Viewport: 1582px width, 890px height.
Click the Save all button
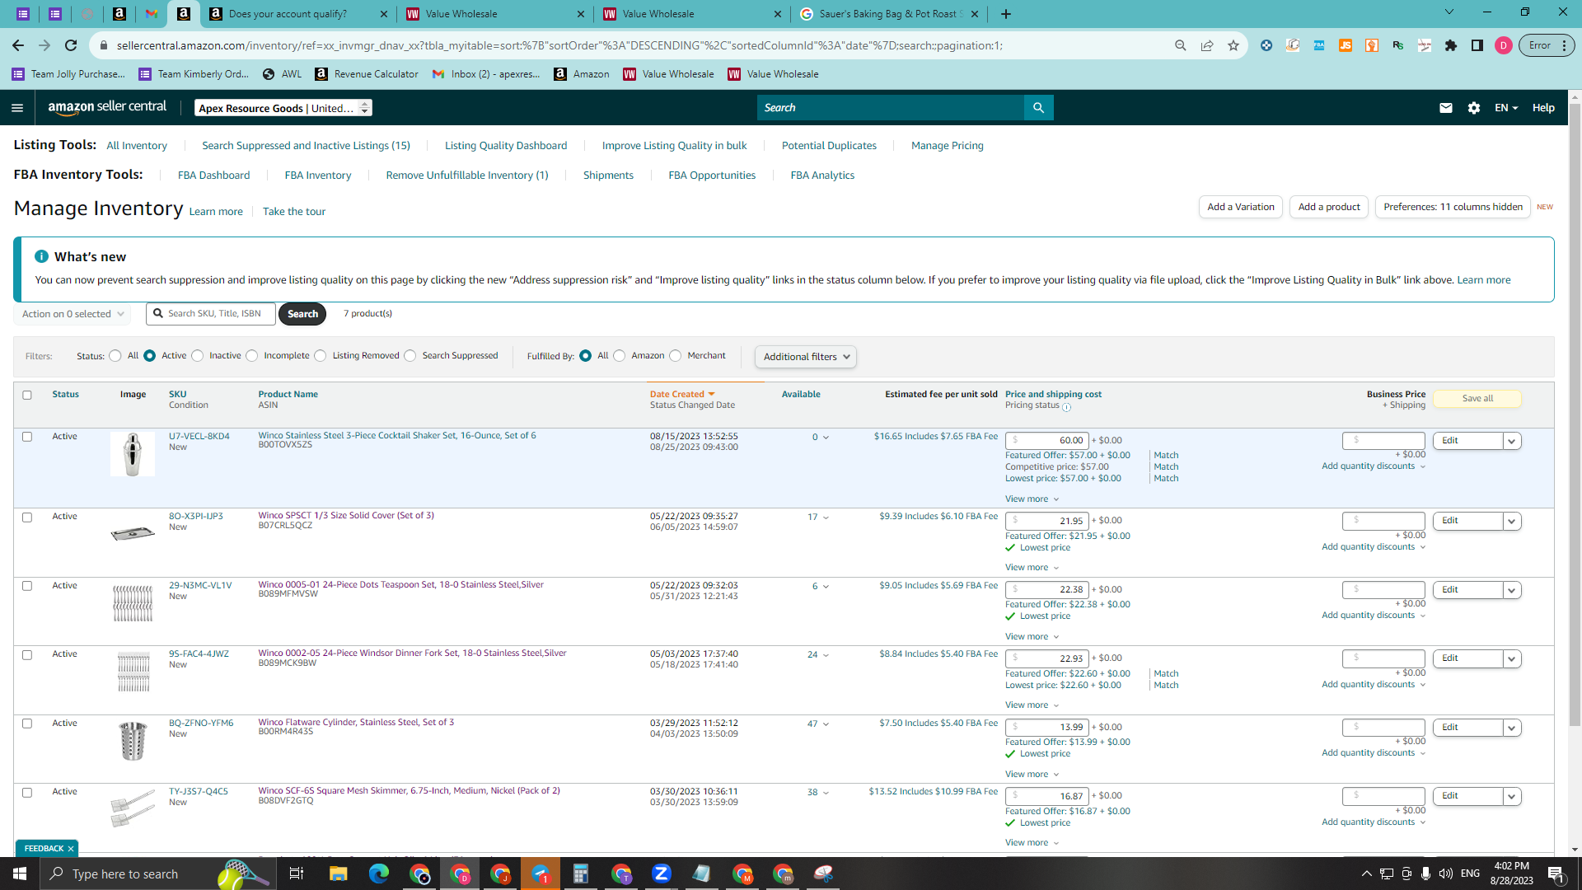pyautogui.click(x=1477, y=399)
